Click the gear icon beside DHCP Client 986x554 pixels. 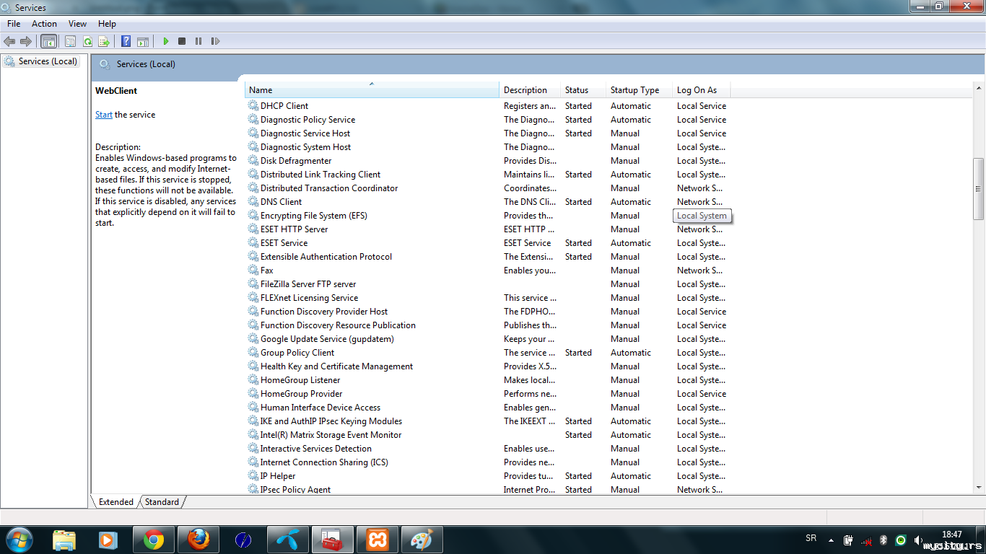(x=253, y=105)
